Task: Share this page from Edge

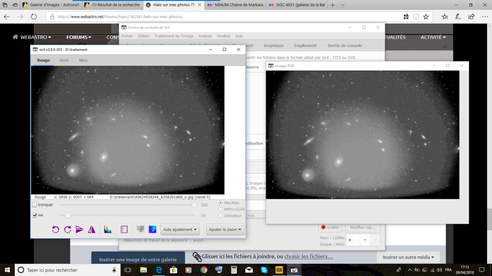Action: (x=471, y=17)
